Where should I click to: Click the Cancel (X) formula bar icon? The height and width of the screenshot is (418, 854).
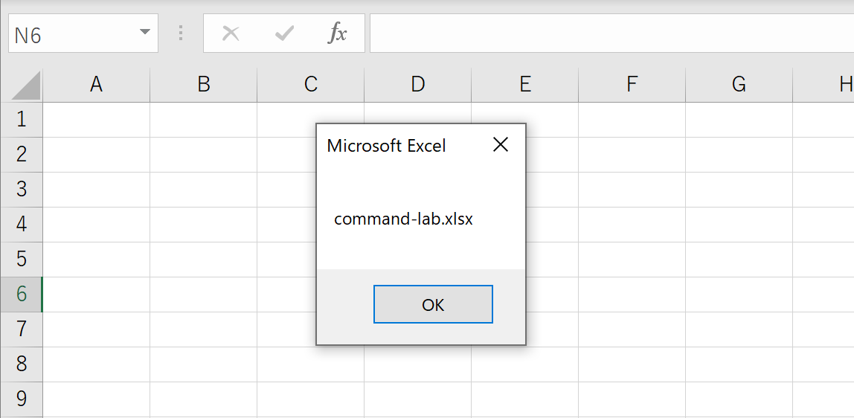coord(231,33)
